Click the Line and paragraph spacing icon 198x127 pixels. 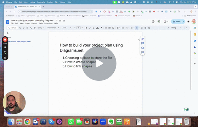[x=123, y=28]
